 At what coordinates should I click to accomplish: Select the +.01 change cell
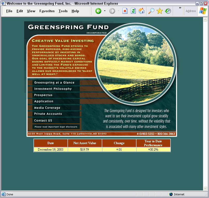(119, 150)
